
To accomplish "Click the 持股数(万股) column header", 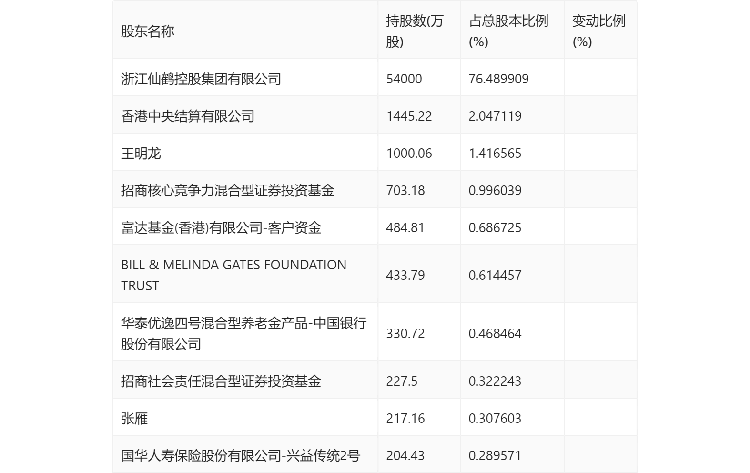I will [x=415, y=31].
